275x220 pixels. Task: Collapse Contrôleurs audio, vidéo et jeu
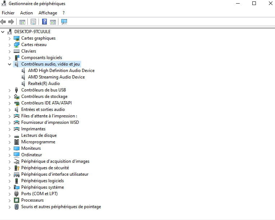point(9,64)
